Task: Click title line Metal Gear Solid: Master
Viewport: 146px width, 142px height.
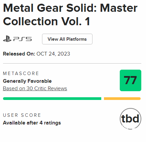Action: (x=70, y=8)
